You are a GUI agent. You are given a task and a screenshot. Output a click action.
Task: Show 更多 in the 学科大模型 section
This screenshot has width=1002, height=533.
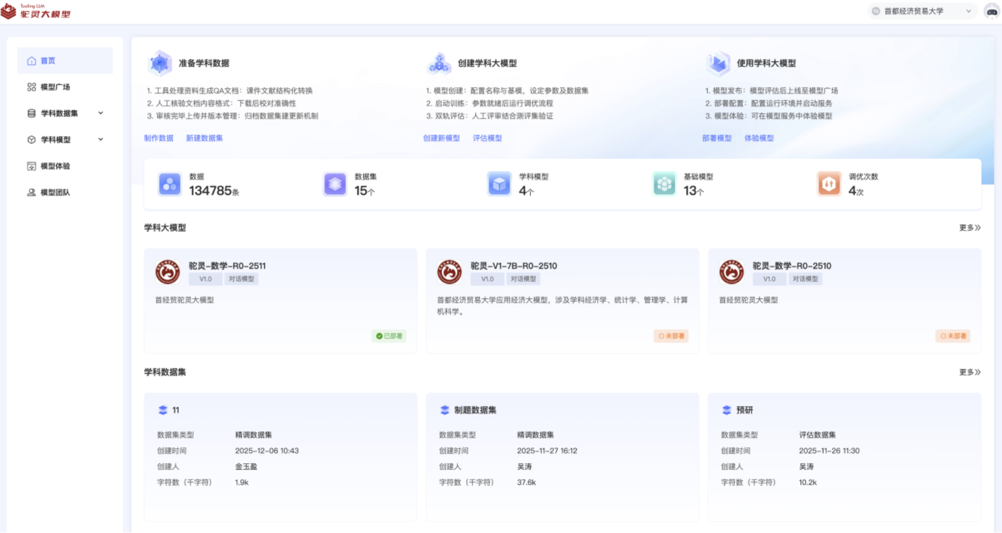pos(969,228)
